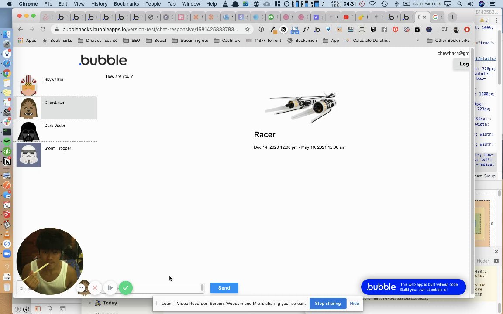Pause the Loom recording
This screenshot has width=503, height=314.
(110, 288)
